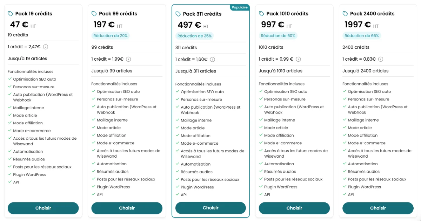421x221 pixels.
Task: Choose the Pack 99 crédits plan
Action: (x=127, y=208)
